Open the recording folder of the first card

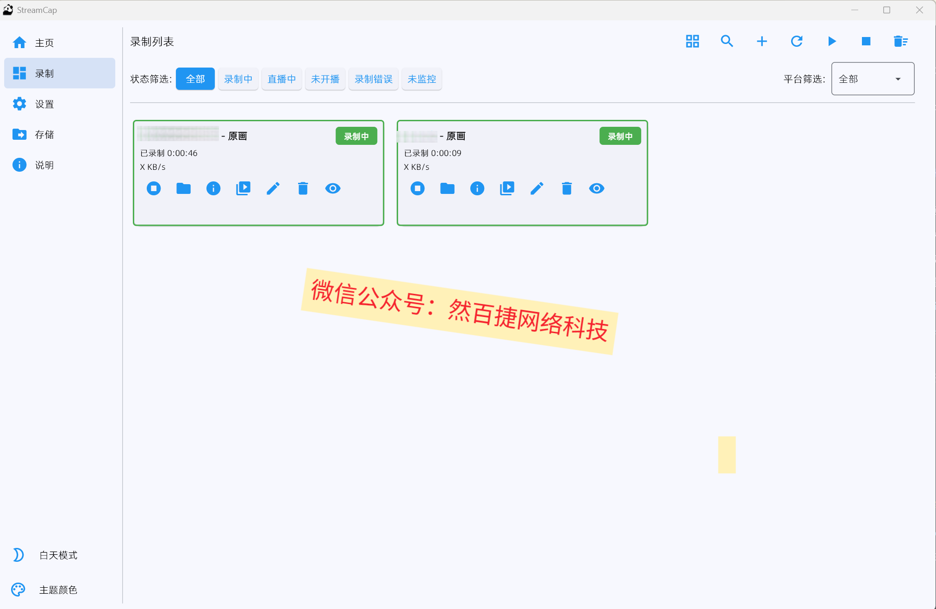coord(183,188)
